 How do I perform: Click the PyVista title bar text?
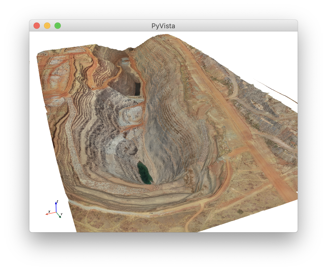click(x=163, y=26)
